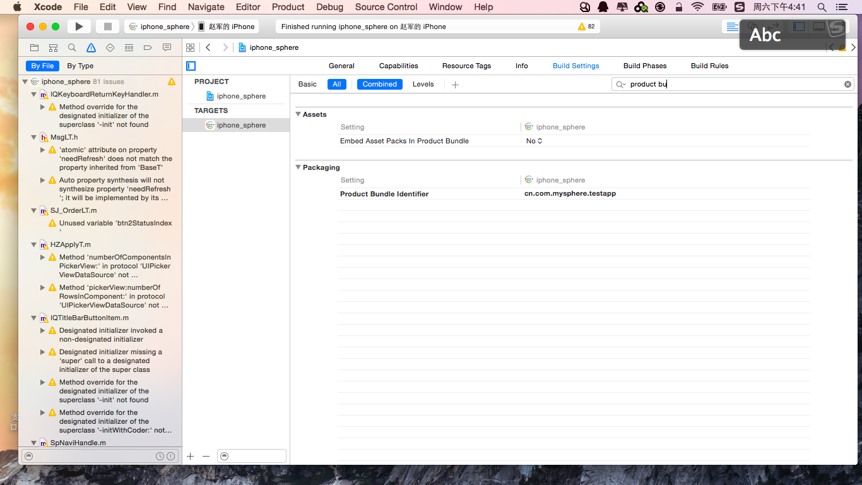The height and width of the screenshot is (485, 862).
Task: Show recent issues clock filter icon
Action: [160, 456]
